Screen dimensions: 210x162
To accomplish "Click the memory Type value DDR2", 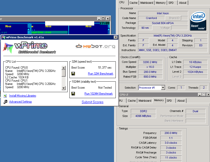I will click(x=143, y=111).
